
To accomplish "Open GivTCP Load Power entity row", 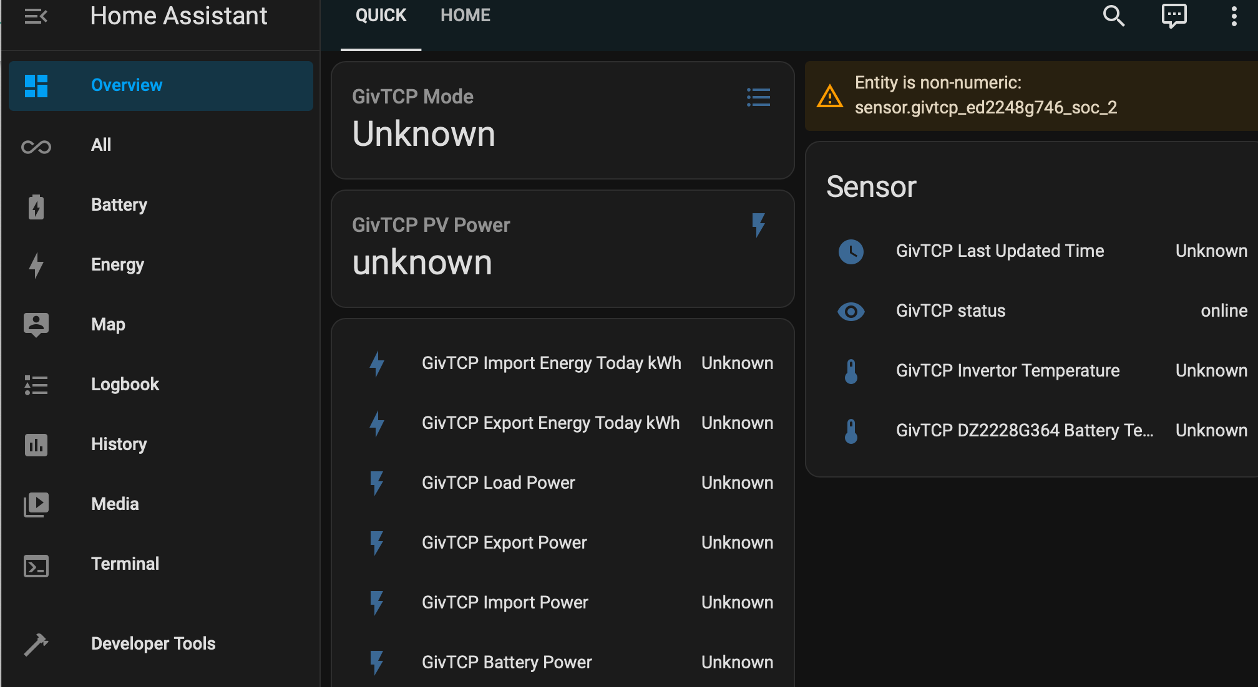I will 563,483.
